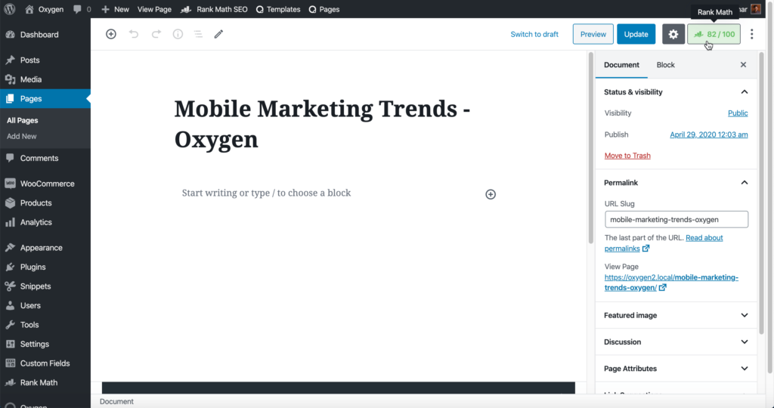Collapse the Status & visibility panel

(x=676, y=91)
